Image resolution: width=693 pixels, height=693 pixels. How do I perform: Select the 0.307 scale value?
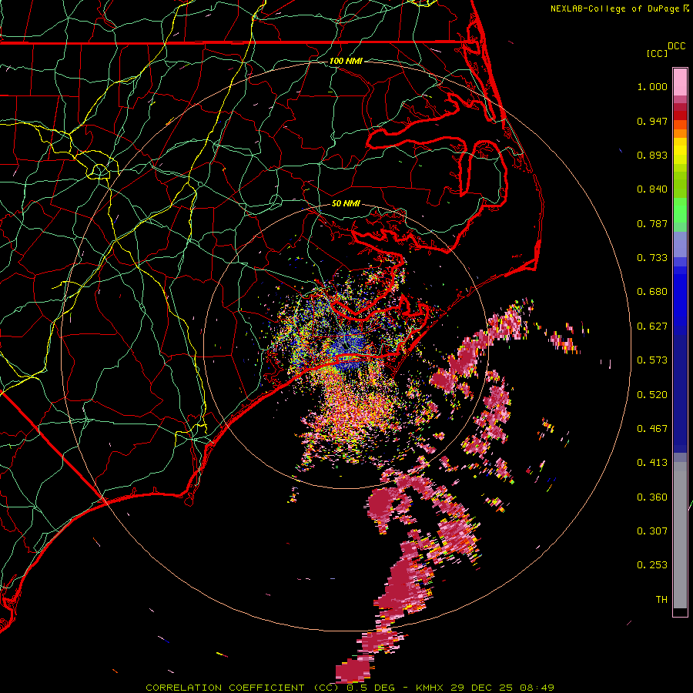coord(652,531)
